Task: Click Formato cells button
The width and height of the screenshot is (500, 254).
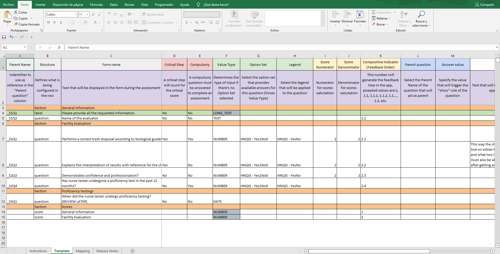Action: click(x=360, y=18)
